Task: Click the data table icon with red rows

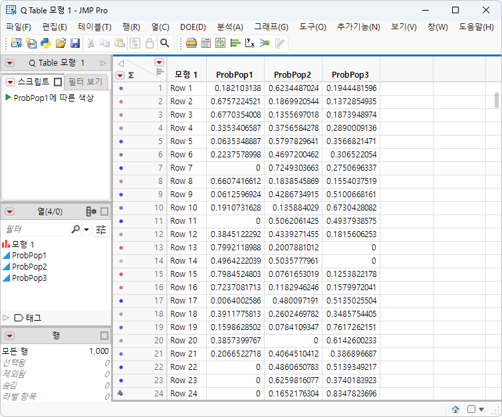Action: tap(191, 43)
